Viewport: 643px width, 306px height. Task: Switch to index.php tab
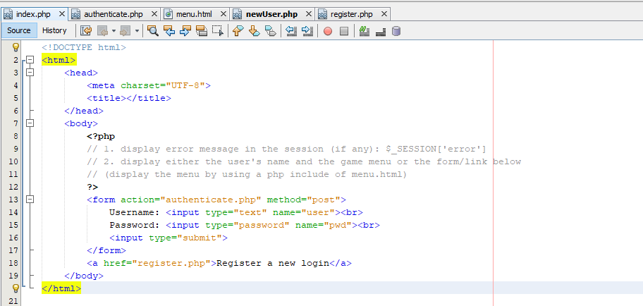coord(33,14)
